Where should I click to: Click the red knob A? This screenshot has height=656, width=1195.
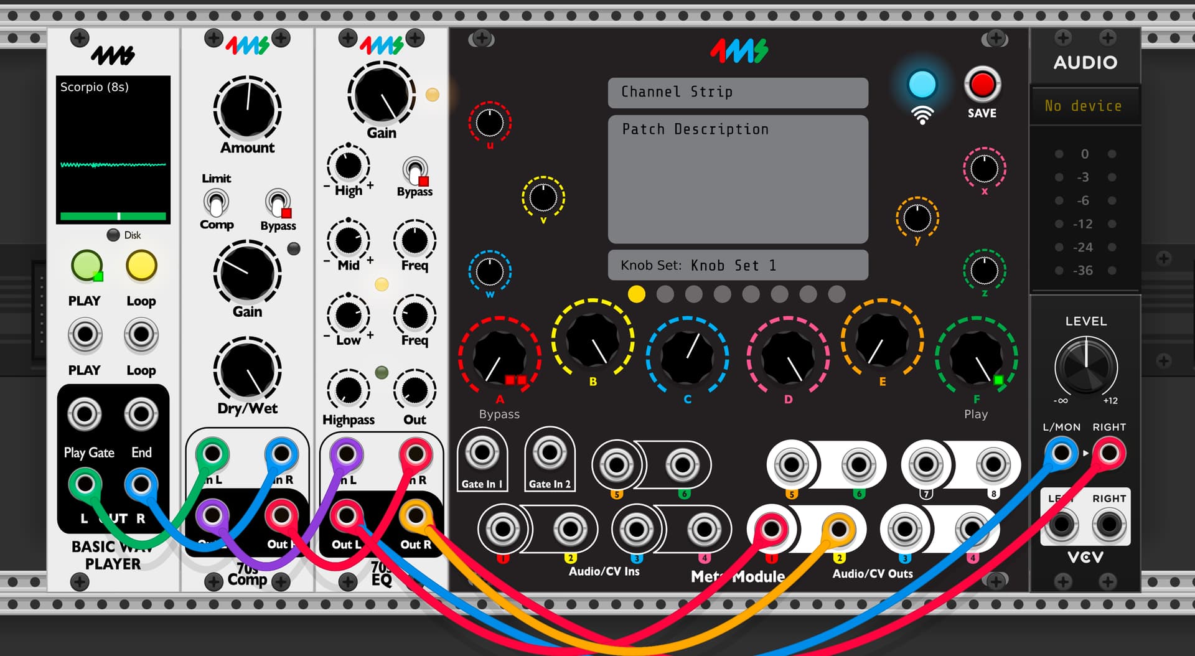[499, 357]
